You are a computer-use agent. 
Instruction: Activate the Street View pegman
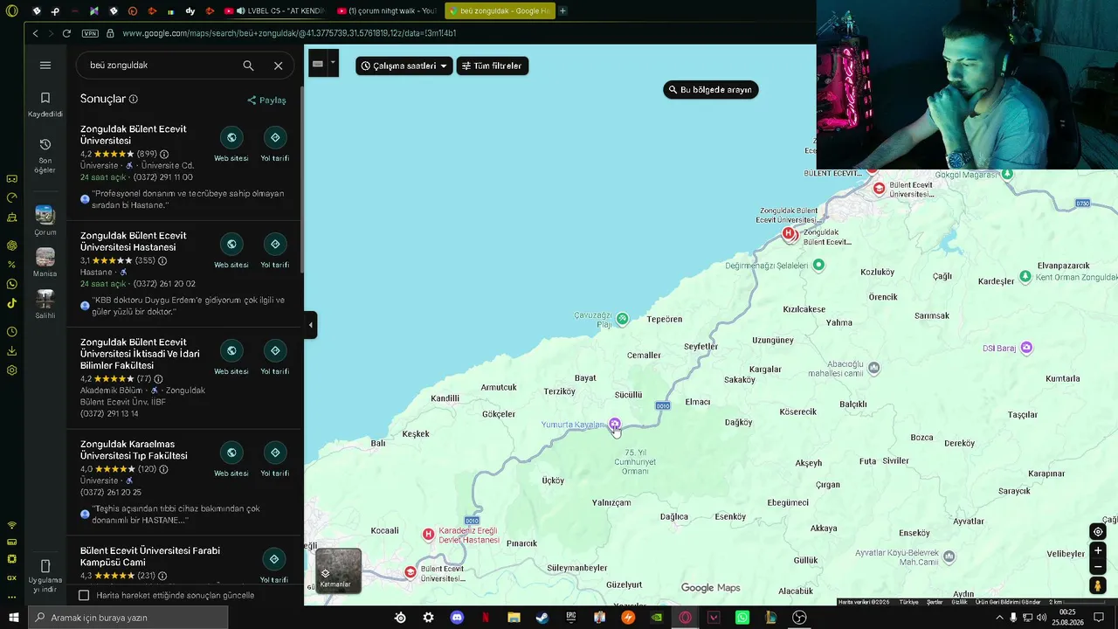coord(1098,586)
